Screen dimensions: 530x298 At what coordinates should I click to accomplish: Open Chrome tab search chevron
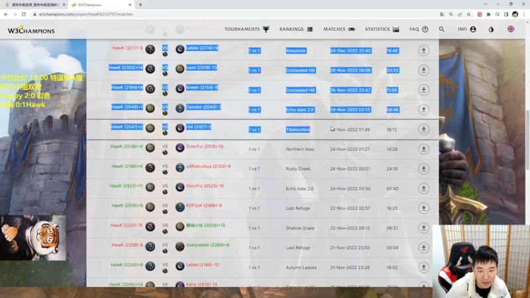pos(486,5)
